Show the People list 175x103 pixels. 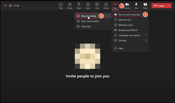(x=70, y=5)
